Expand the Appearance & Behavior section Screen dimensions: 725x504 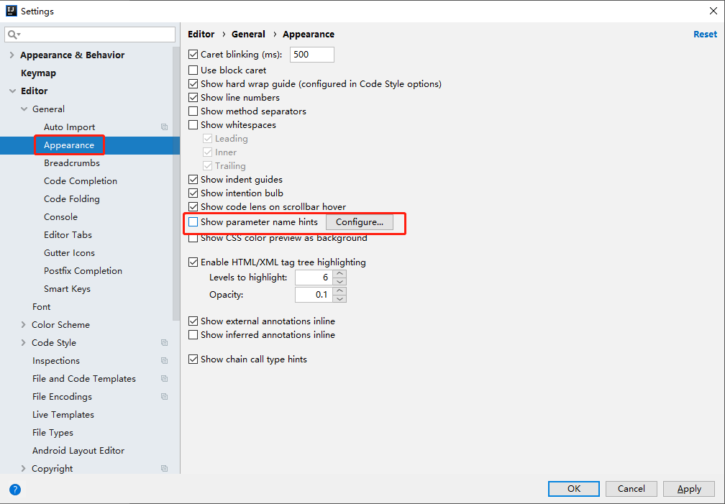coord(12,55)
